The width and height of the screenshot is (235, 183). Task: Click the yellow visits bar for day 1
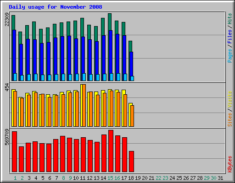(13, 108)
